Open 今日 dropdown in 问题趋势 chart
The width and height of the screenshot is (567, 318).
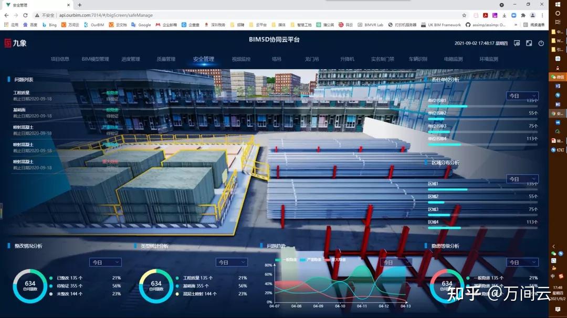coord(396,262)
